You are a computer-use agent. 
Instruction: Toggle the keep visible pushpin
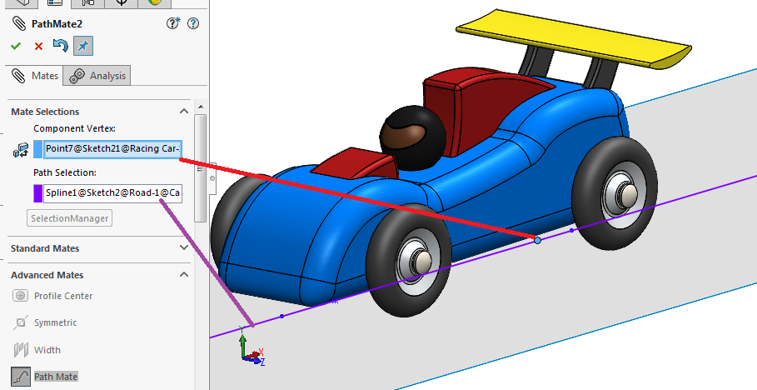tap(83, 46)
